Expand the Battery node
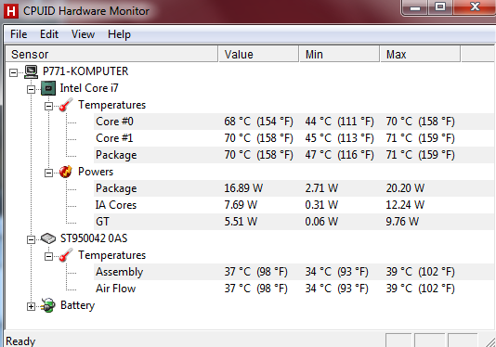 pos(31,306)
